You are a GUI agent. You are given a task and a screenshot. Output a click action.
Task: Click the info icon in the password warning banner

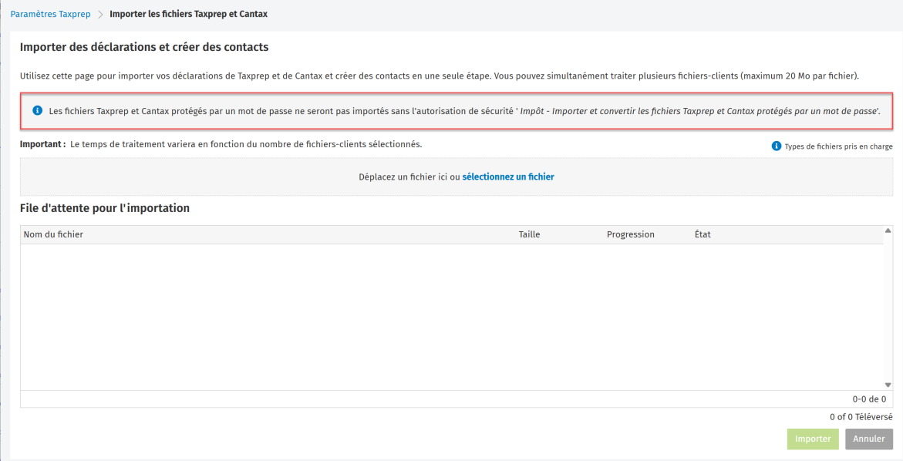point(37,111)
